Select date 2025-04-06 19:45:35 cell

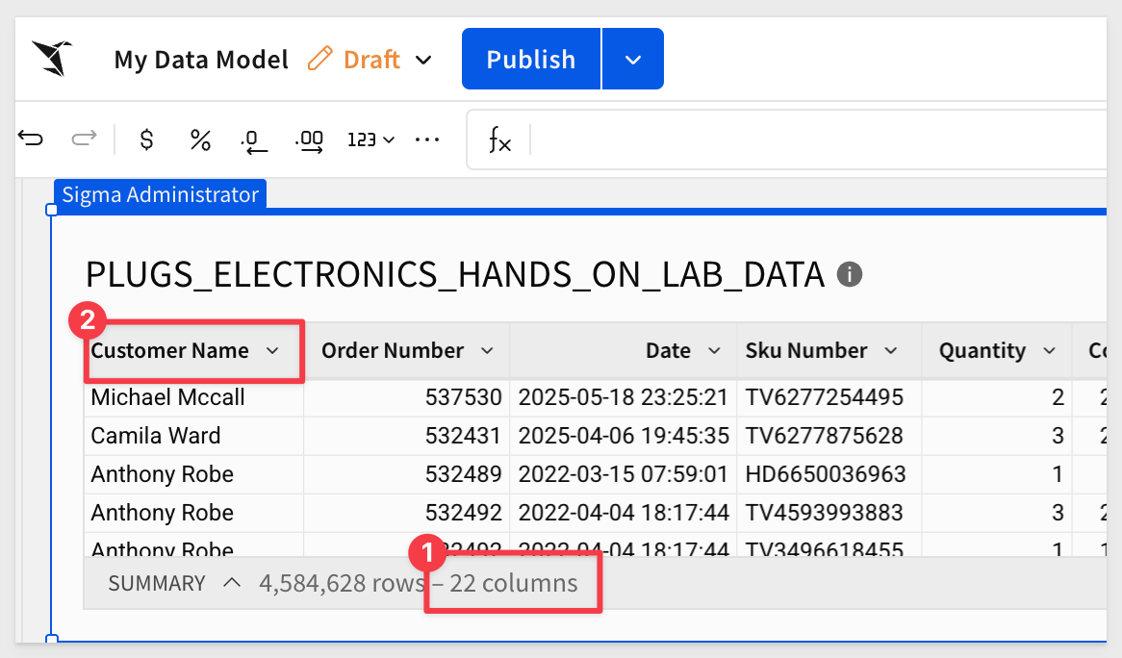coord(624,437)
